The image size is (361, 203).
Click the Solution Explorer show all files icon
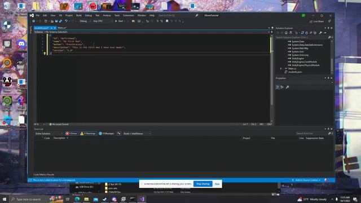[315, 33]
